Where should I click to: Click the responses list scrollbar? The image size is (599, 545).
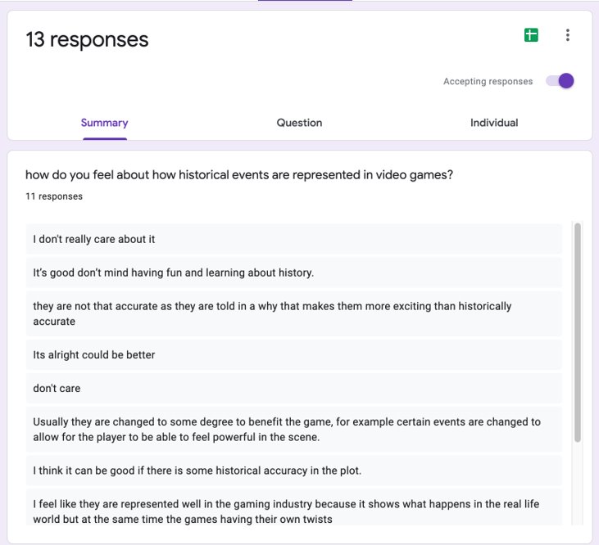(x=578, y=332)
